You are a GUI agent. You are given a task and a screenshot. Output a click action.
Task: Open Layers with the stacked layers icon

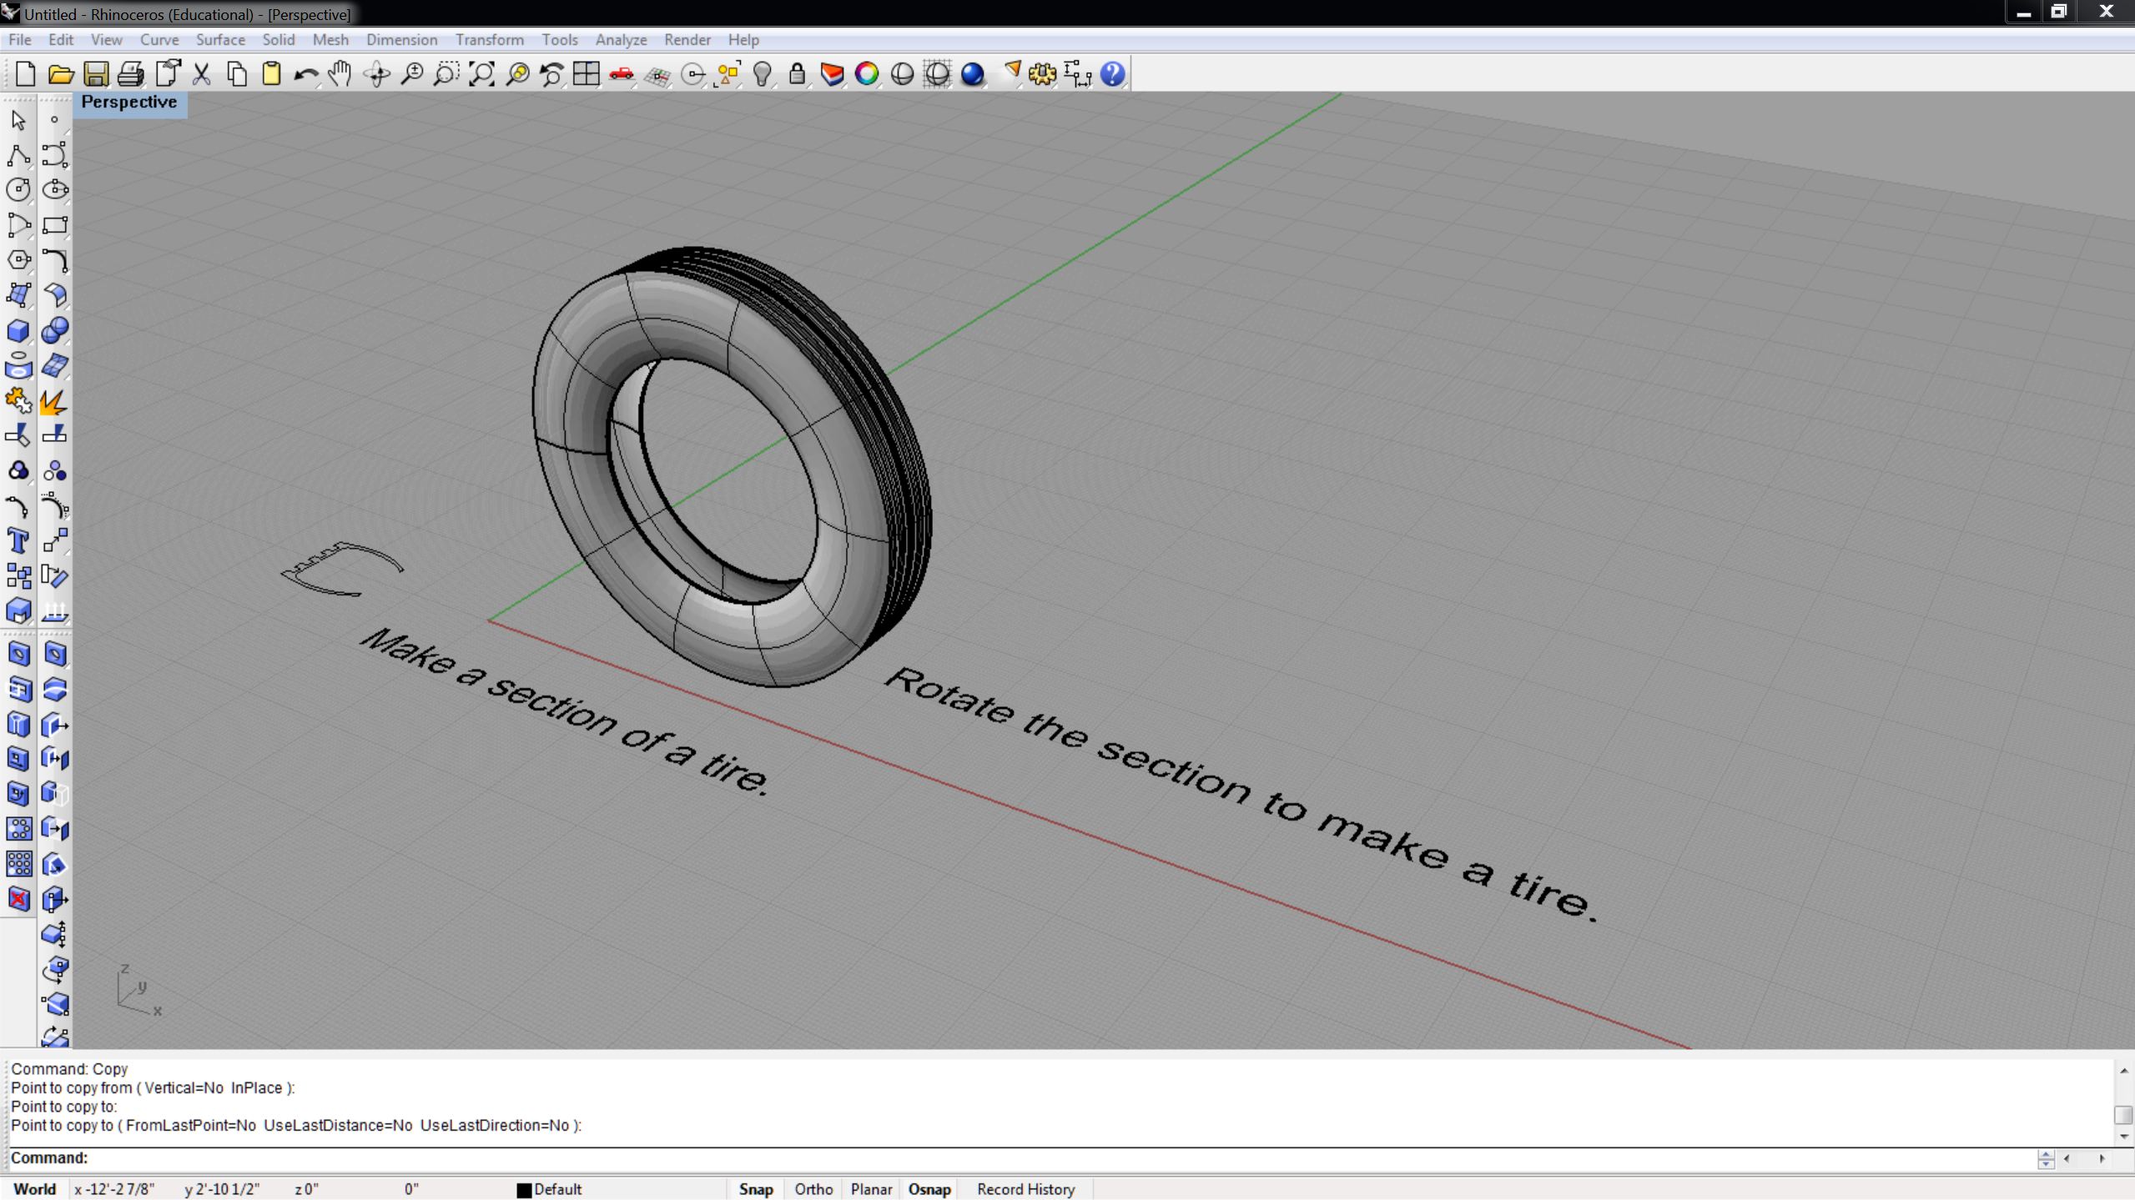point(832,74)
